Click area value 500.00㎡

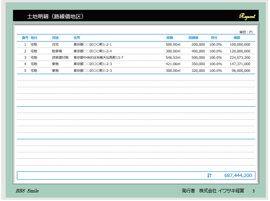coord(173,45)
